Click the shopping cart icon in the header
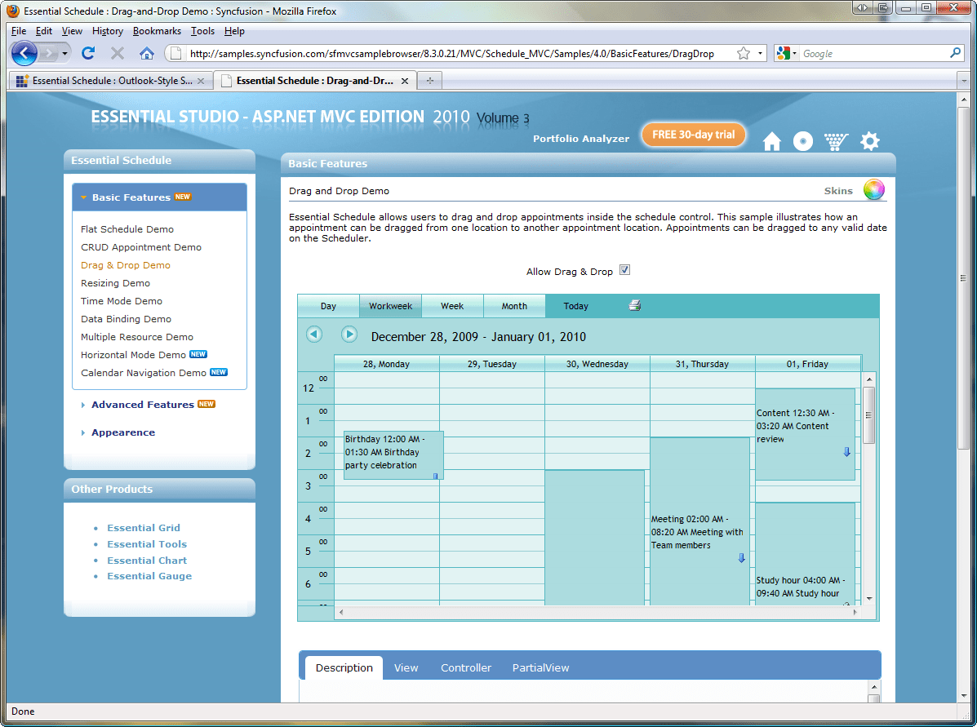This screenshot has height=727, width=977. [836, 140]
